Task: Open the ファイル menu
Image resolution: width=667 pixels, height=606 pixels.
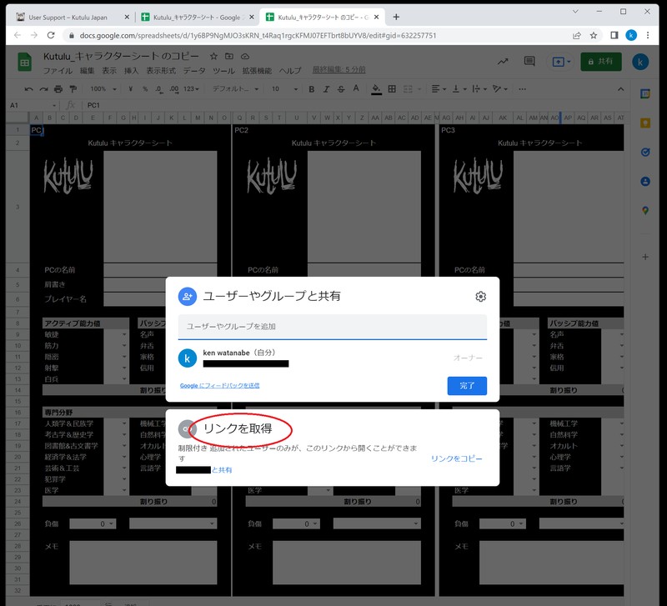Action: 58,71
